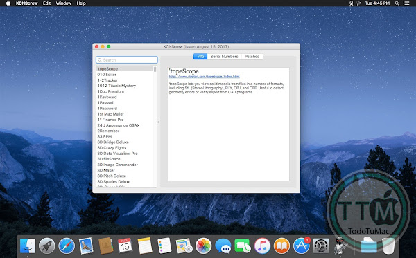Image resolution: width=416 pixels, height=258 pixels.
Task: Open Notification Center menu bar icon
Action: pos(406,3)
